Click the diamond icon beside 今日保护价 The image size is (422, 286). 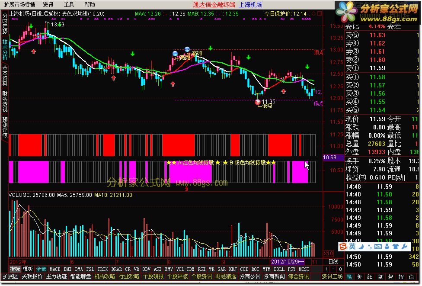click(313, 13)
